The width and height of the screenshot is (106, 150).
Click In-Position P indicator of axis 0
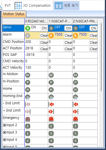click(x=28, y=82)
